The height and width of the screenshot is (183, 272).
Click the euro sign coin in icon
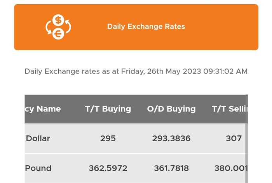pos(58,34)
